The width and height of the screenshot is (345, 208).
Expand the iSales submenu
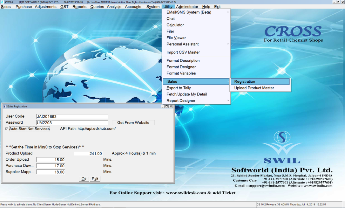tap(196, 81)
